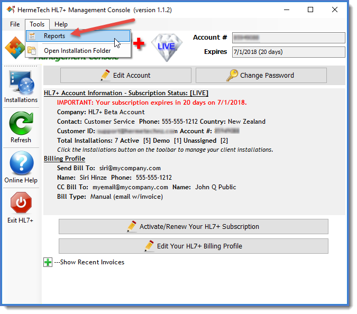Click the HL7+ Account Information heading
357x314 pixels.
point(126,93)
